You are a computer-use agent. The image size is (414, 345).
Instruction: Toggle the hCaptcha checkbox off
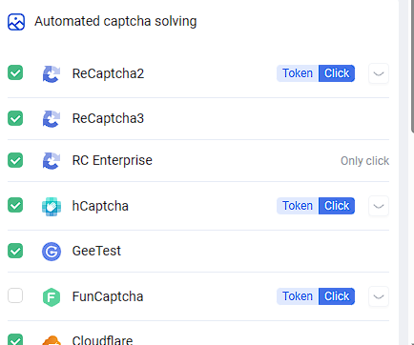click(15, 205)
